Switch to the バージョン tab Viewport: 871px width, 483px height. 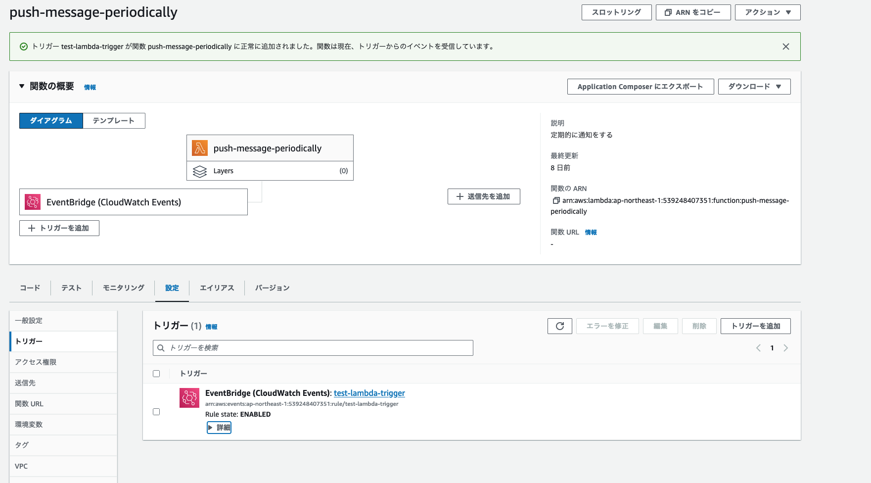[272, 288]
